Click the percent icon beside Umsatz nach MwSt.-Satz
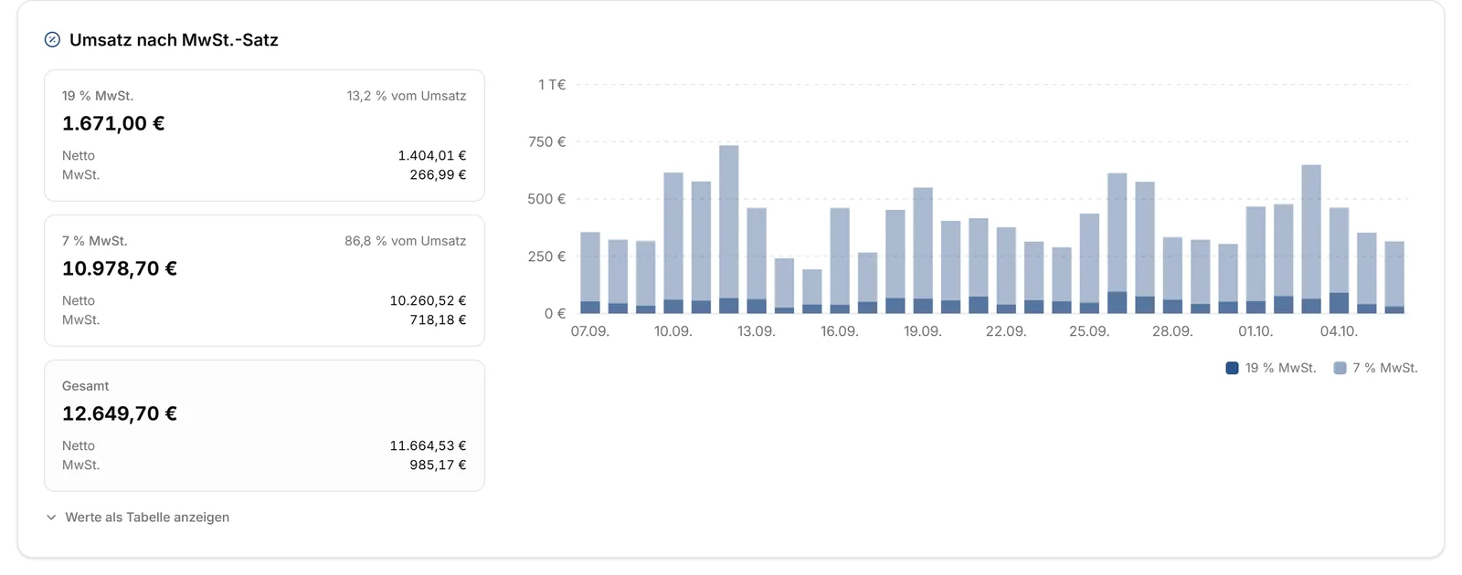 pyautogui.click(x=52, y=39)
